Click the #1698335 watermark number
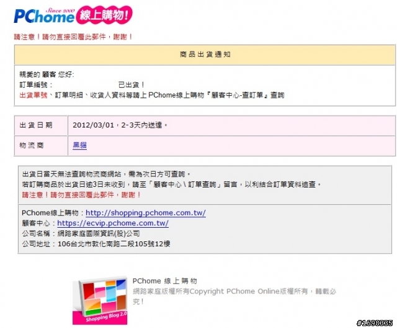Viewport: 397px width, 328px height. [x=375, y=323]
